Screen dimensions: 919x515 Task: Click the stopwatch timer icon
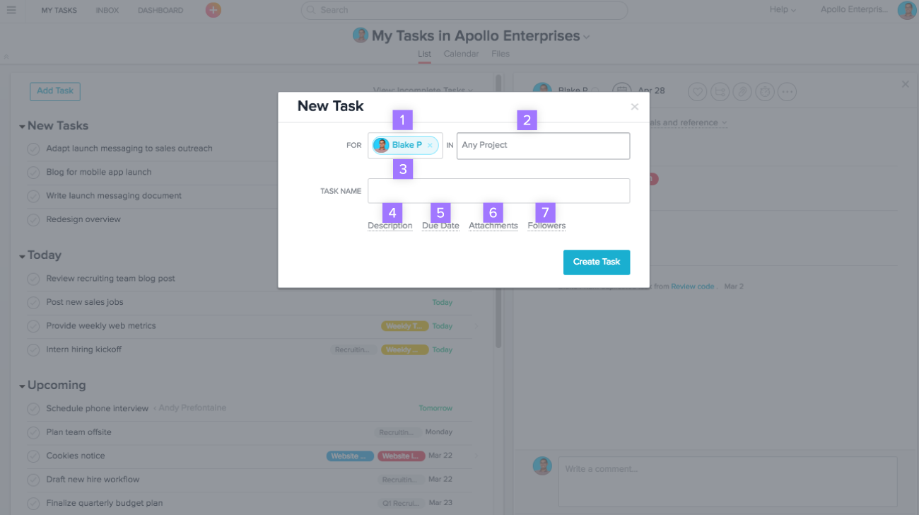pyautogui.click(x=764, y=91)
